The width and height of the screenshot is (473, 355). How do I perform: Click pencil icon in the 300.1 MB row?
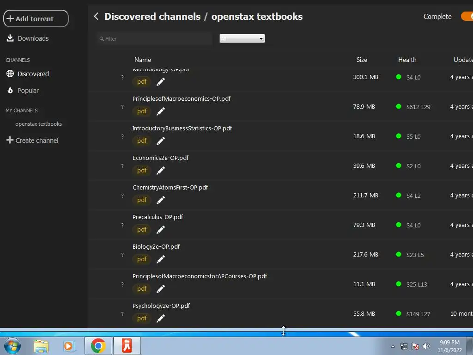click(160, 82)
